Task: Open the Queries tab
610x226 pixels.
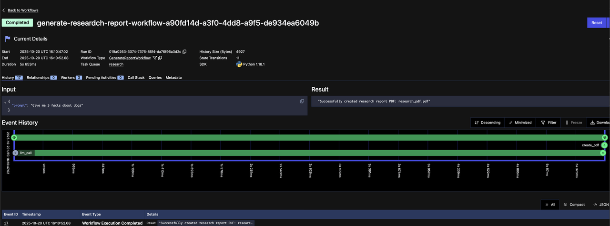Action: [x=155, y=77]
